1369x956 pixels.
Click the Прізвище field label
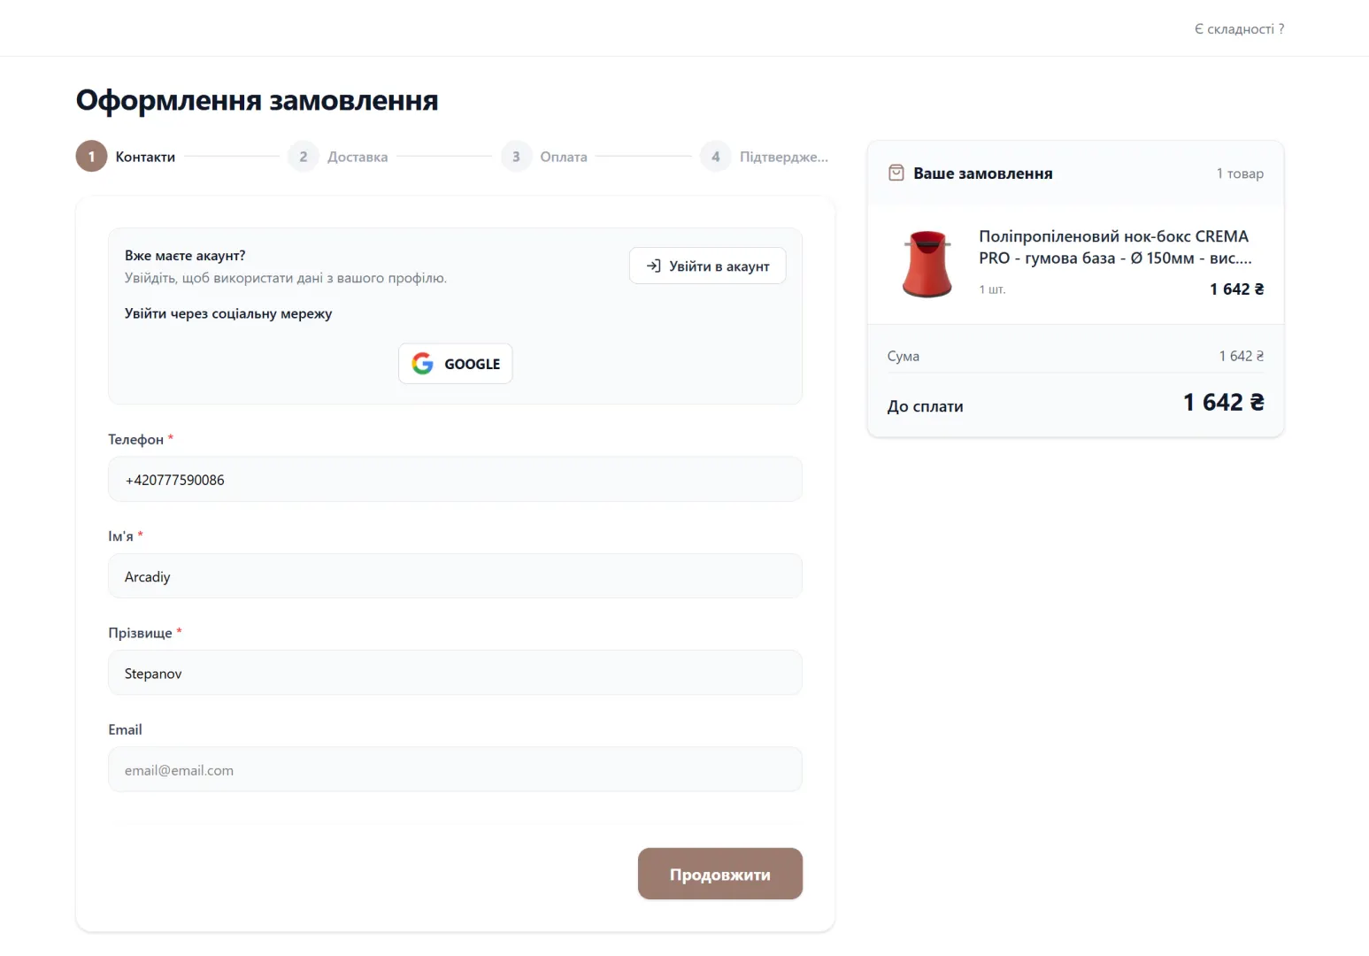140,633
